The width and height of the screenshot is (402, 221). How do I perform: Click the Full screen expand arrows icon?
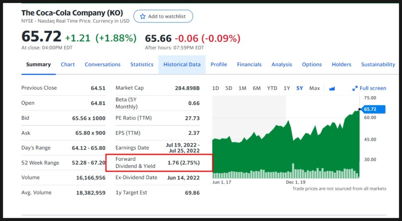pos(355,88)
